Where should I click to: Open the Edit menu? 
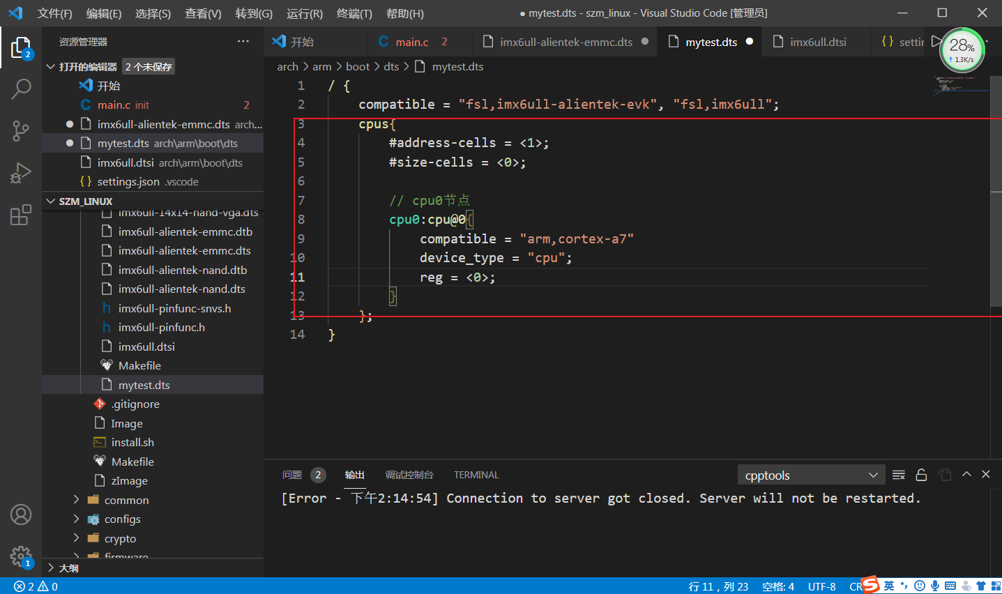coord(103,13)
